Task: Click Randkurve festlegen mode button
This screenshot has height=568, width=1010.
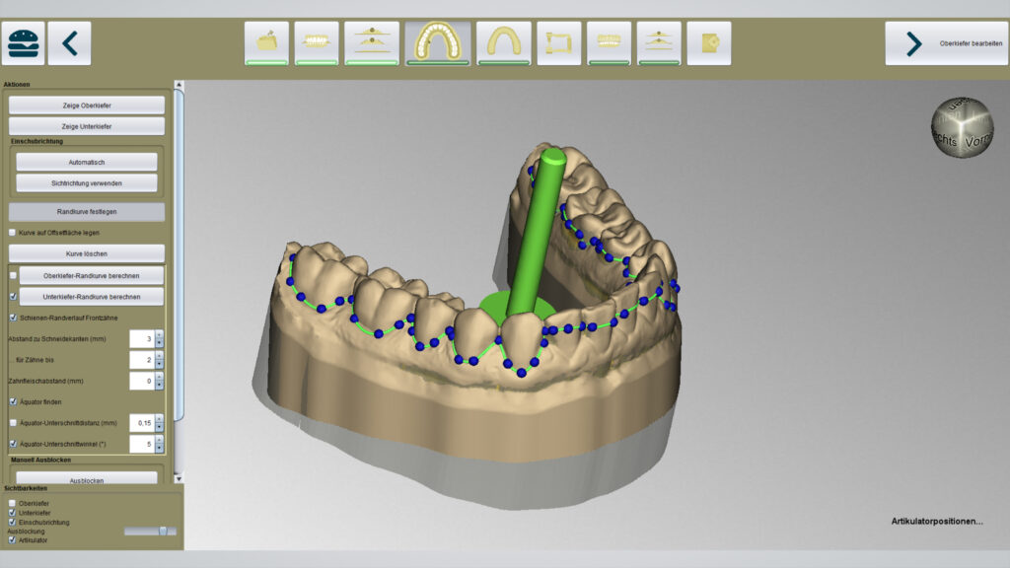Action: click(87, 212)
